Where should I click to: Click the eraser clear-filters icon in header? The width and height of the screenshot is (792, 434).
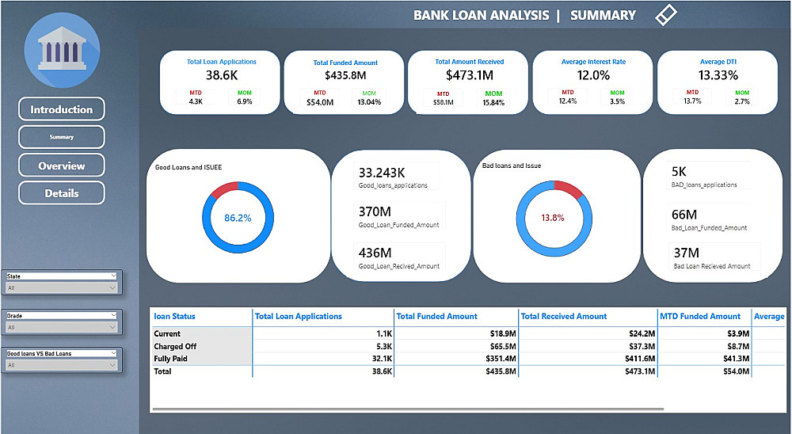pyautogui.click(x=666, y=15)
